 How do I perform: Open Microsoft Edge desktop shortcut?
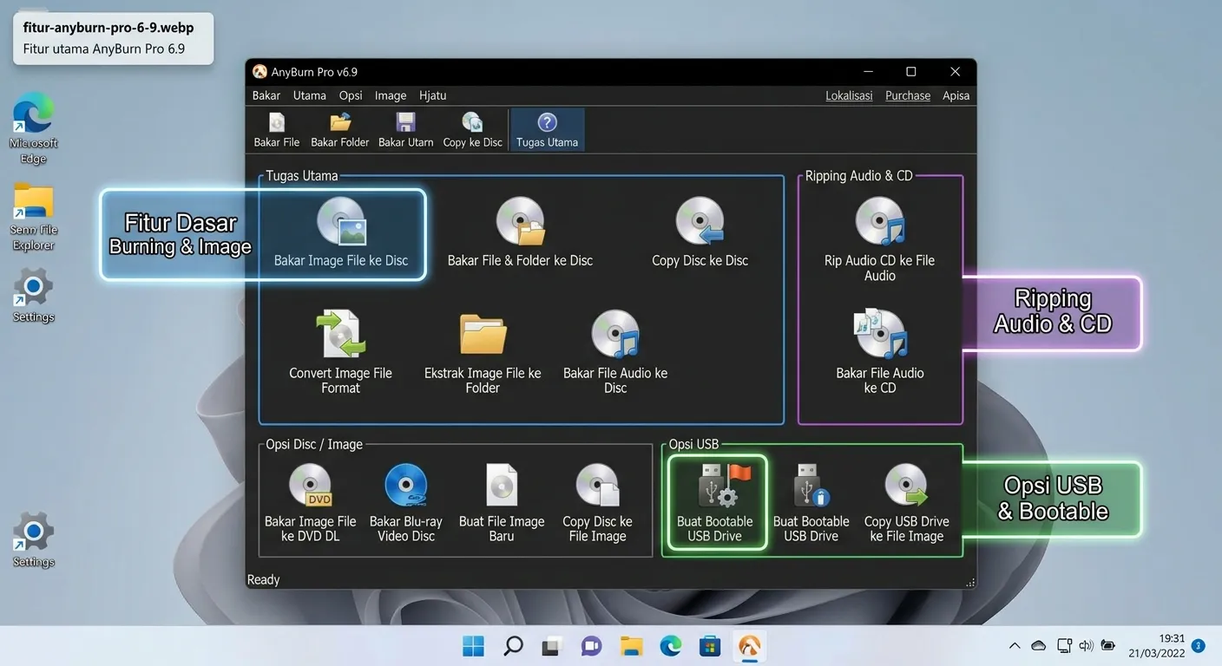[x=34, y=128]
